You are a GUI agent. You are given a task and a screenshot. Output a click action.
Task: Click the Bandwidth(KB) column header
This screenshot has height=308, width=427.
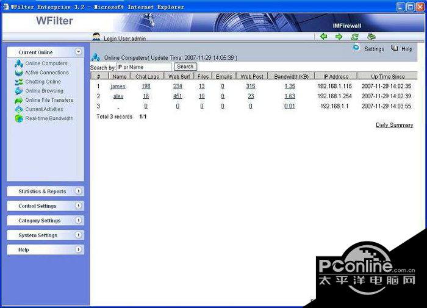click(291, 76)
